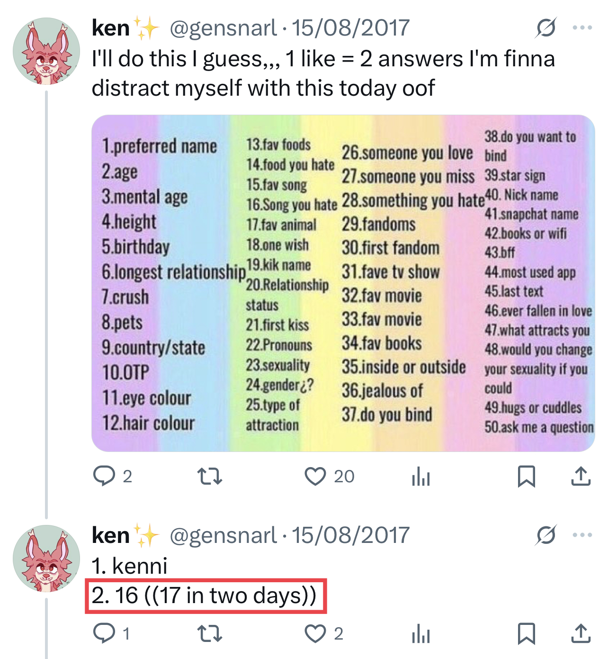Share the "1. kenni" reply tweet
This screenshot has width=608, height=659.
click(581, 633)
